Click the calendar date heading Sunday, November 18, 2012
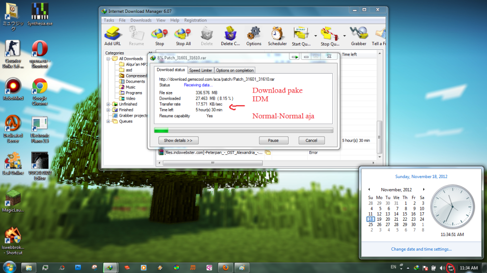This screenshot has width=487, height=273. [x=421, y=177]
